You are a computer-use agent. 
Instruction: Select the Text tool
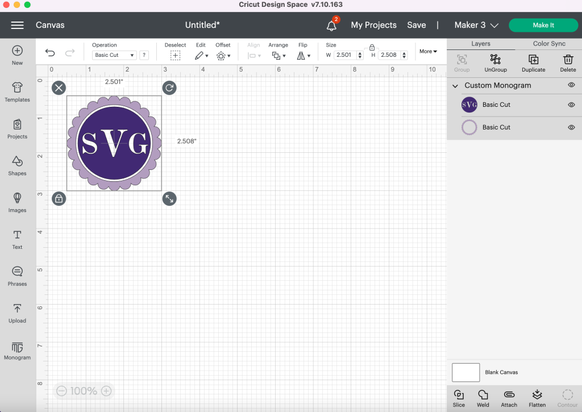pyautogui.click(x=17, y=239)
